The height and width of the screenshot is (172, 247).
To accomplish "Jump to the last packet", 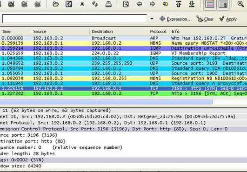I will pos(192,4).
